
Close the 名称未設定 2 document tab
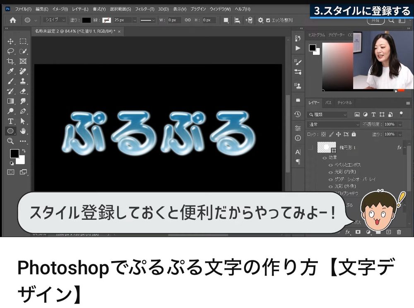tap(119, 32)
